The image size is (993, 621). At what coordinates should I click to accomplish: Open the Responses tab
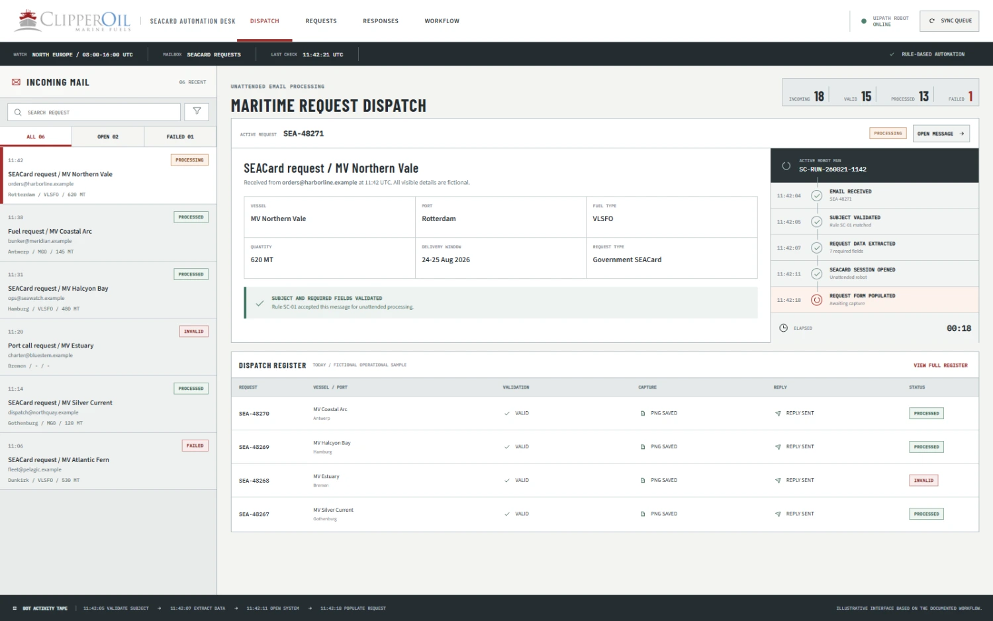pos(381,21)
